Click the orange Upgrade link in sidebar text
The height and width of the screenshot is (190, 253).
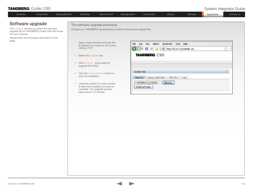point(19,29)
